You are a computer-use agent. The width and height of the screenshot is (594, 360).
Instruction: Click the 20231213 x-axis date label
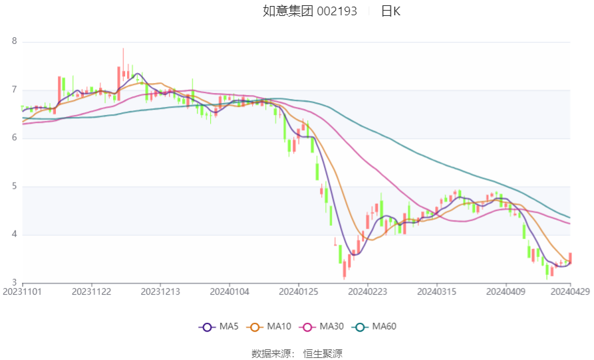(x=160, y=292)
